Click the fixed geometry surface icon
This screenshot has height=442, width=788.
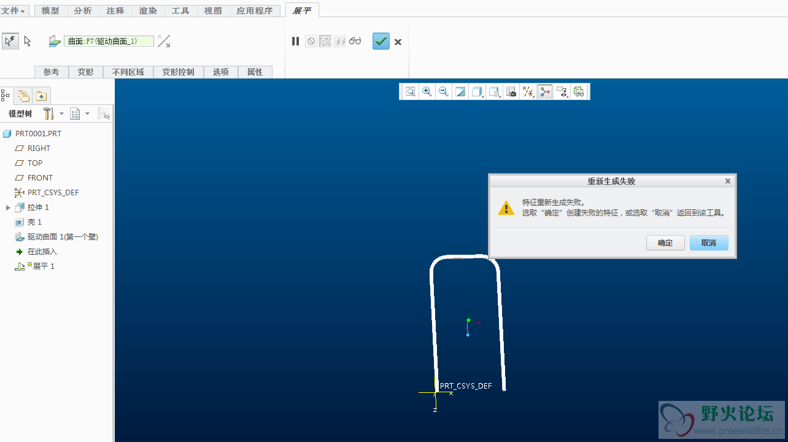[x=55, y=41]
